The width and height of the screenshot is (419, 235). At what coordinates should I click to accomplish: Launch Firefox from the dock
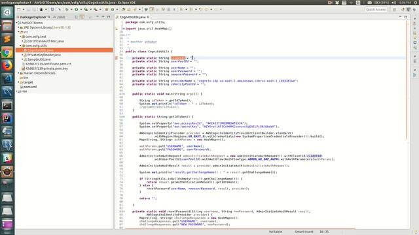(x=7, y=65)
